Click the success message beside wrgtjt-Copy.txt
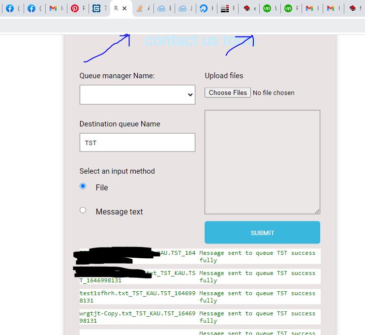 257,317
